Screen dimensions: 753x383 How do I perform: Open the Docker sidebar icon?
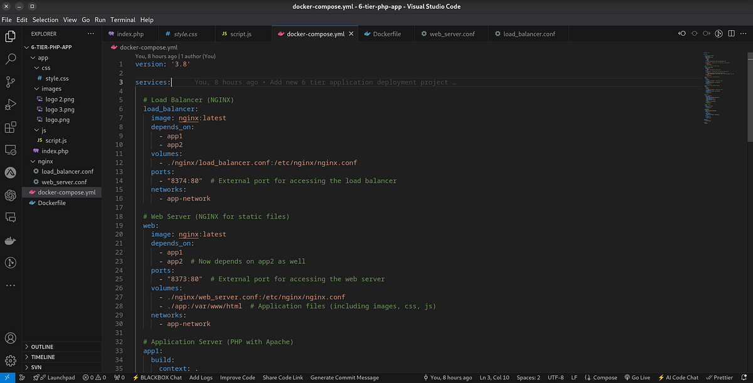click(10, 240)
